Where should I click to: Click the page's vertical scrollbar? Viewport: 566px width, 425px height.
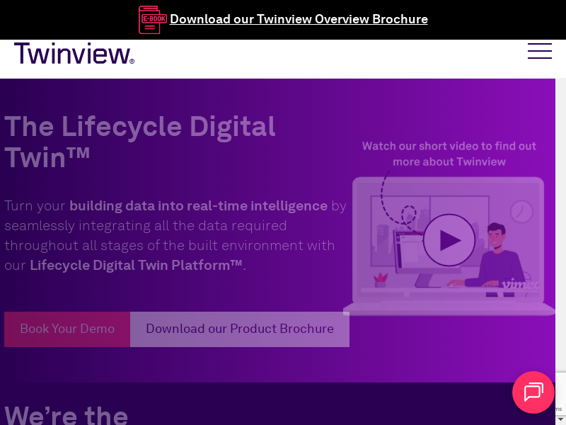coord(560,212)
